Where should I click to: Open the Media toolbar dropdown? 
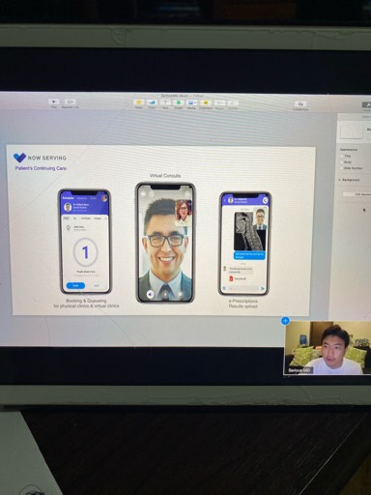191,102
